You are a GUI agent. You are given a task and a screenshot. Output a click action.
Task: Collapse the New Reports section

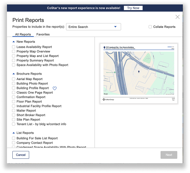14,42
